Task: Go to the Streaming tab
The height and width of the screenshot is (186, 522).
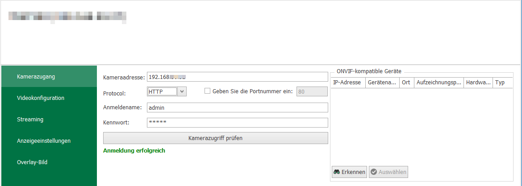Action: tap(49, 119)
